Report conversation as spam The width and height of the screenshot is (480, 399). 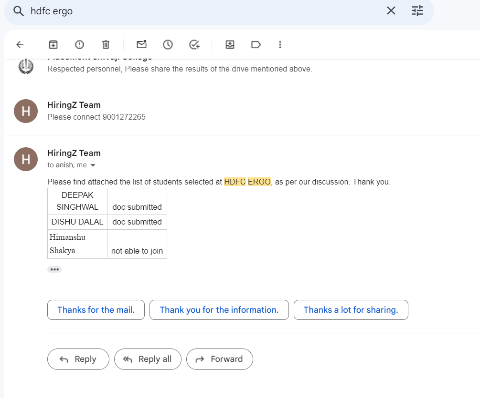[x=79, y=45]
